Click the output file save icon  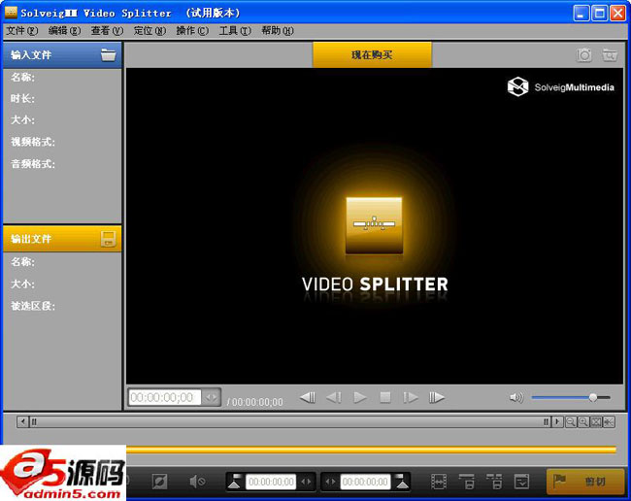(x=108, y=239)
